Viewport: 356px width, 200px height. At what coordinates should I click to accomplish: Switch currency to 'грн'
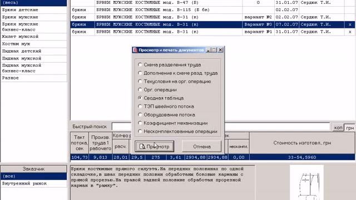pyautogui.click(x=350, y=128)
